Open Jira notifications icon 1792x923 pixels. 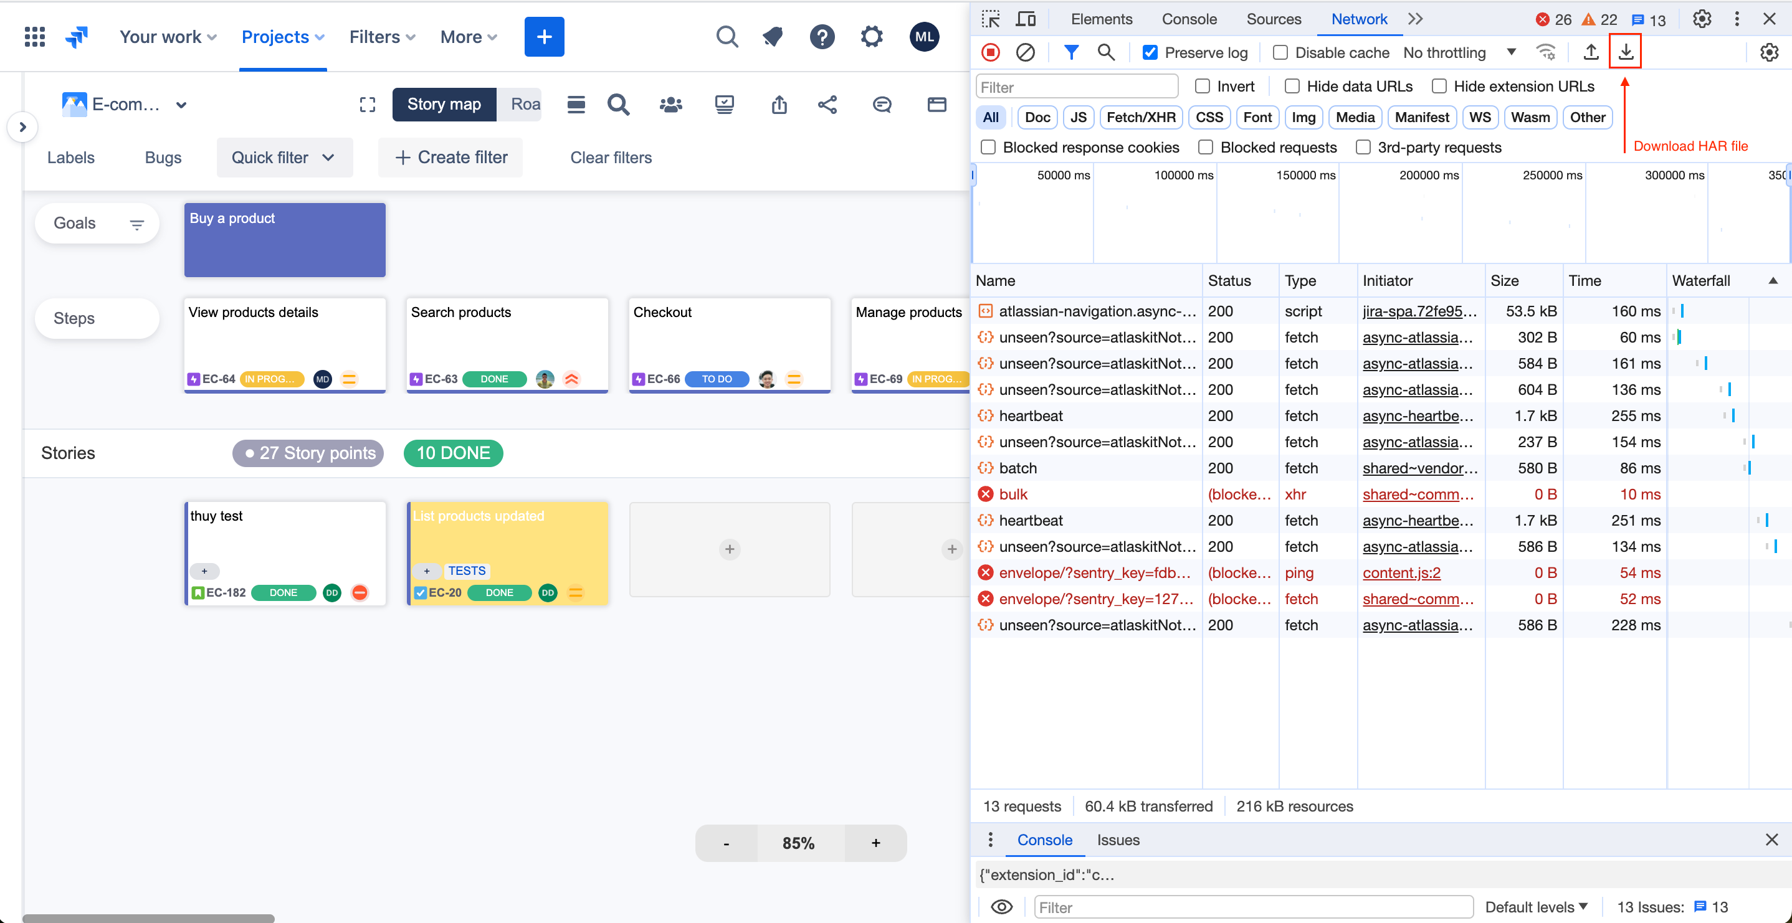coord(772,37)
